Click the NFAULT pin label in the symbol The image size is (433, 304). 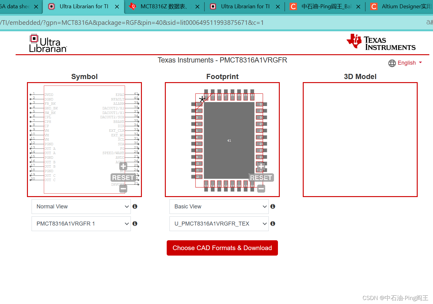118,99
